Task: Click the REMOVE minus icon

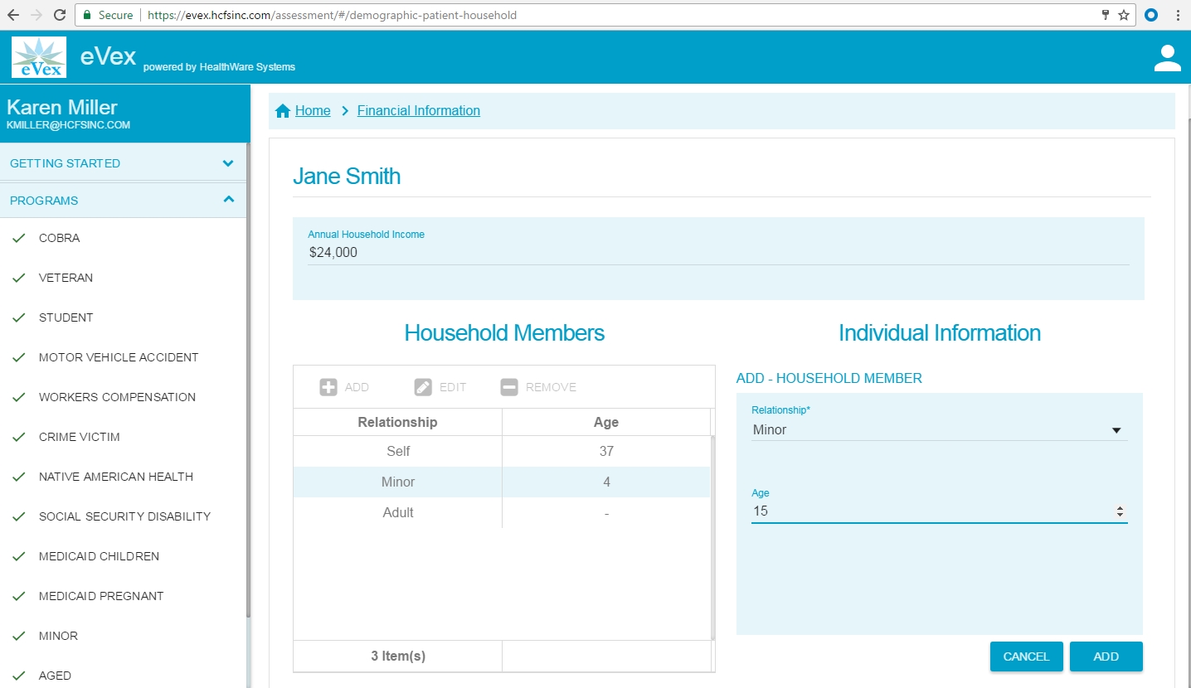Action: point(509,387)
